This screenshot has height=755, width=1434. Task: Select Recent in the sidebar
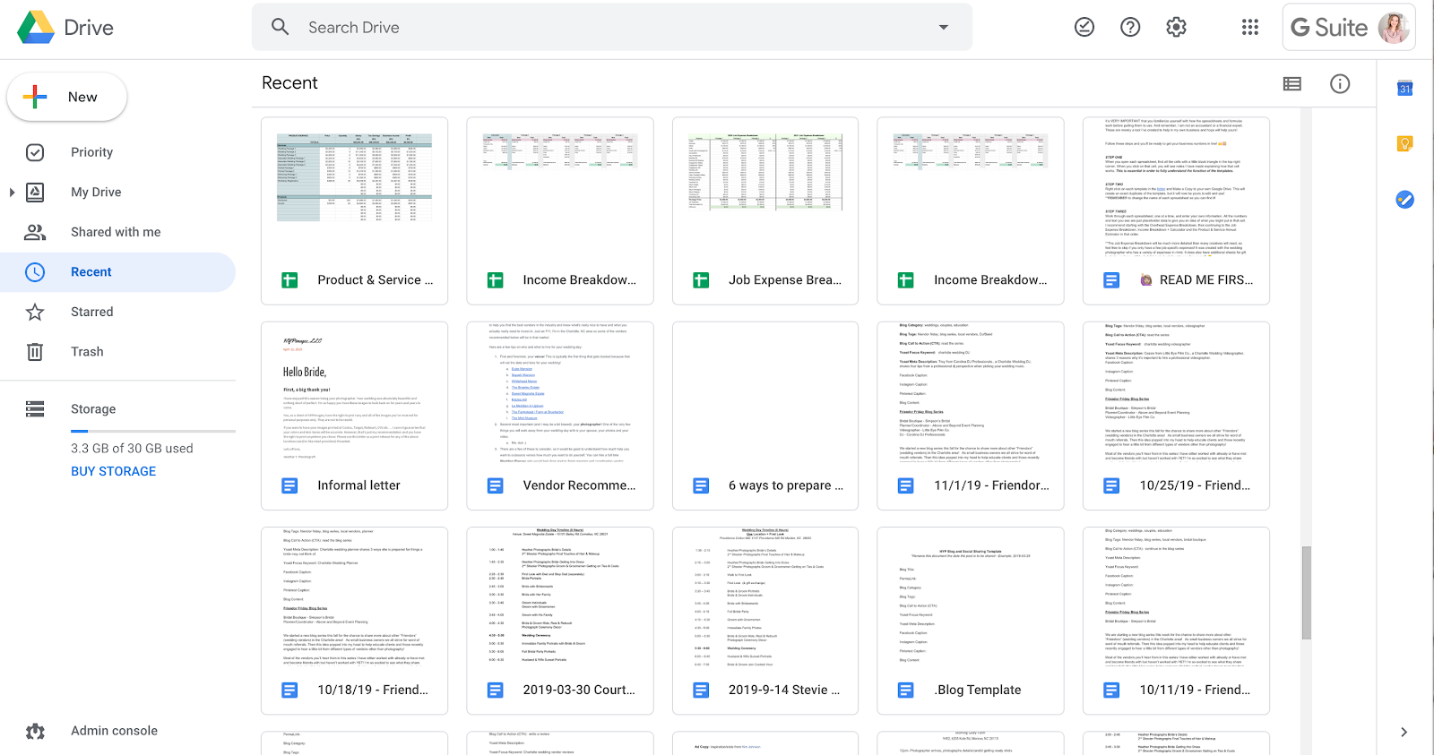tap(117, 272)
